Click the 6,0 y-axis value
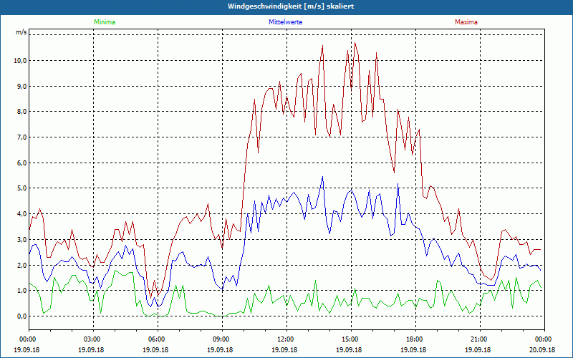 tap(21, 163)
